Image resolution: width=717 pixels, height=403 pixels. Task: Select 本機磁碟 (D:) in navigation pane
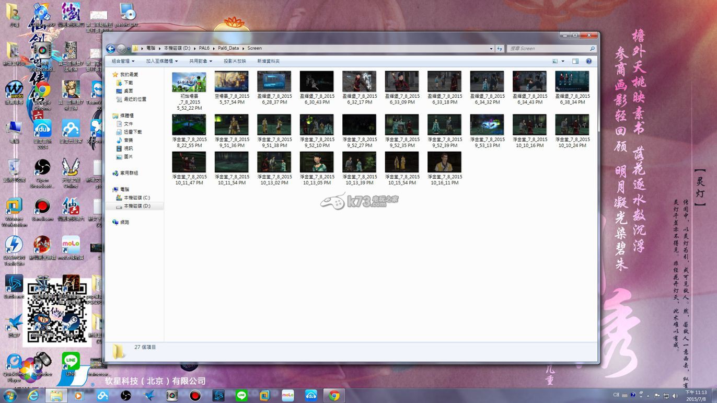[133, 206]
